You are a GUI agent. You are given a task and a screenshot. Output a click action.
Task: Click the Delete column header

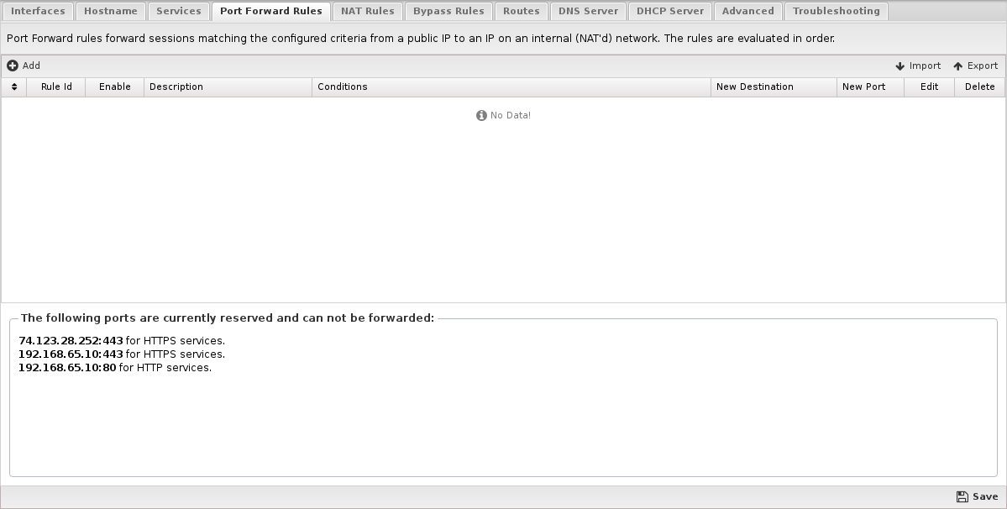[980, 87]
